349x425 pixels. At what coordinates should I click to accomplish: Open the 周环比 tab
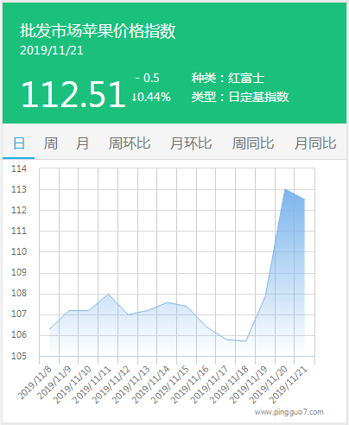(130, 143)
